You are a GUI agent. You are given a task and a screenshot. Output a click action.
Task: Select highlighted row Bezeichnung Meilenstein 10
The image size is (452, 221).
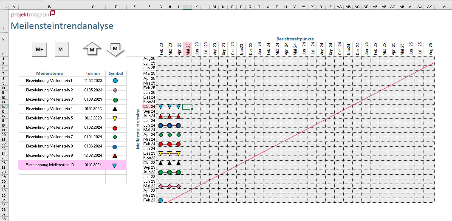coord(50,165)
